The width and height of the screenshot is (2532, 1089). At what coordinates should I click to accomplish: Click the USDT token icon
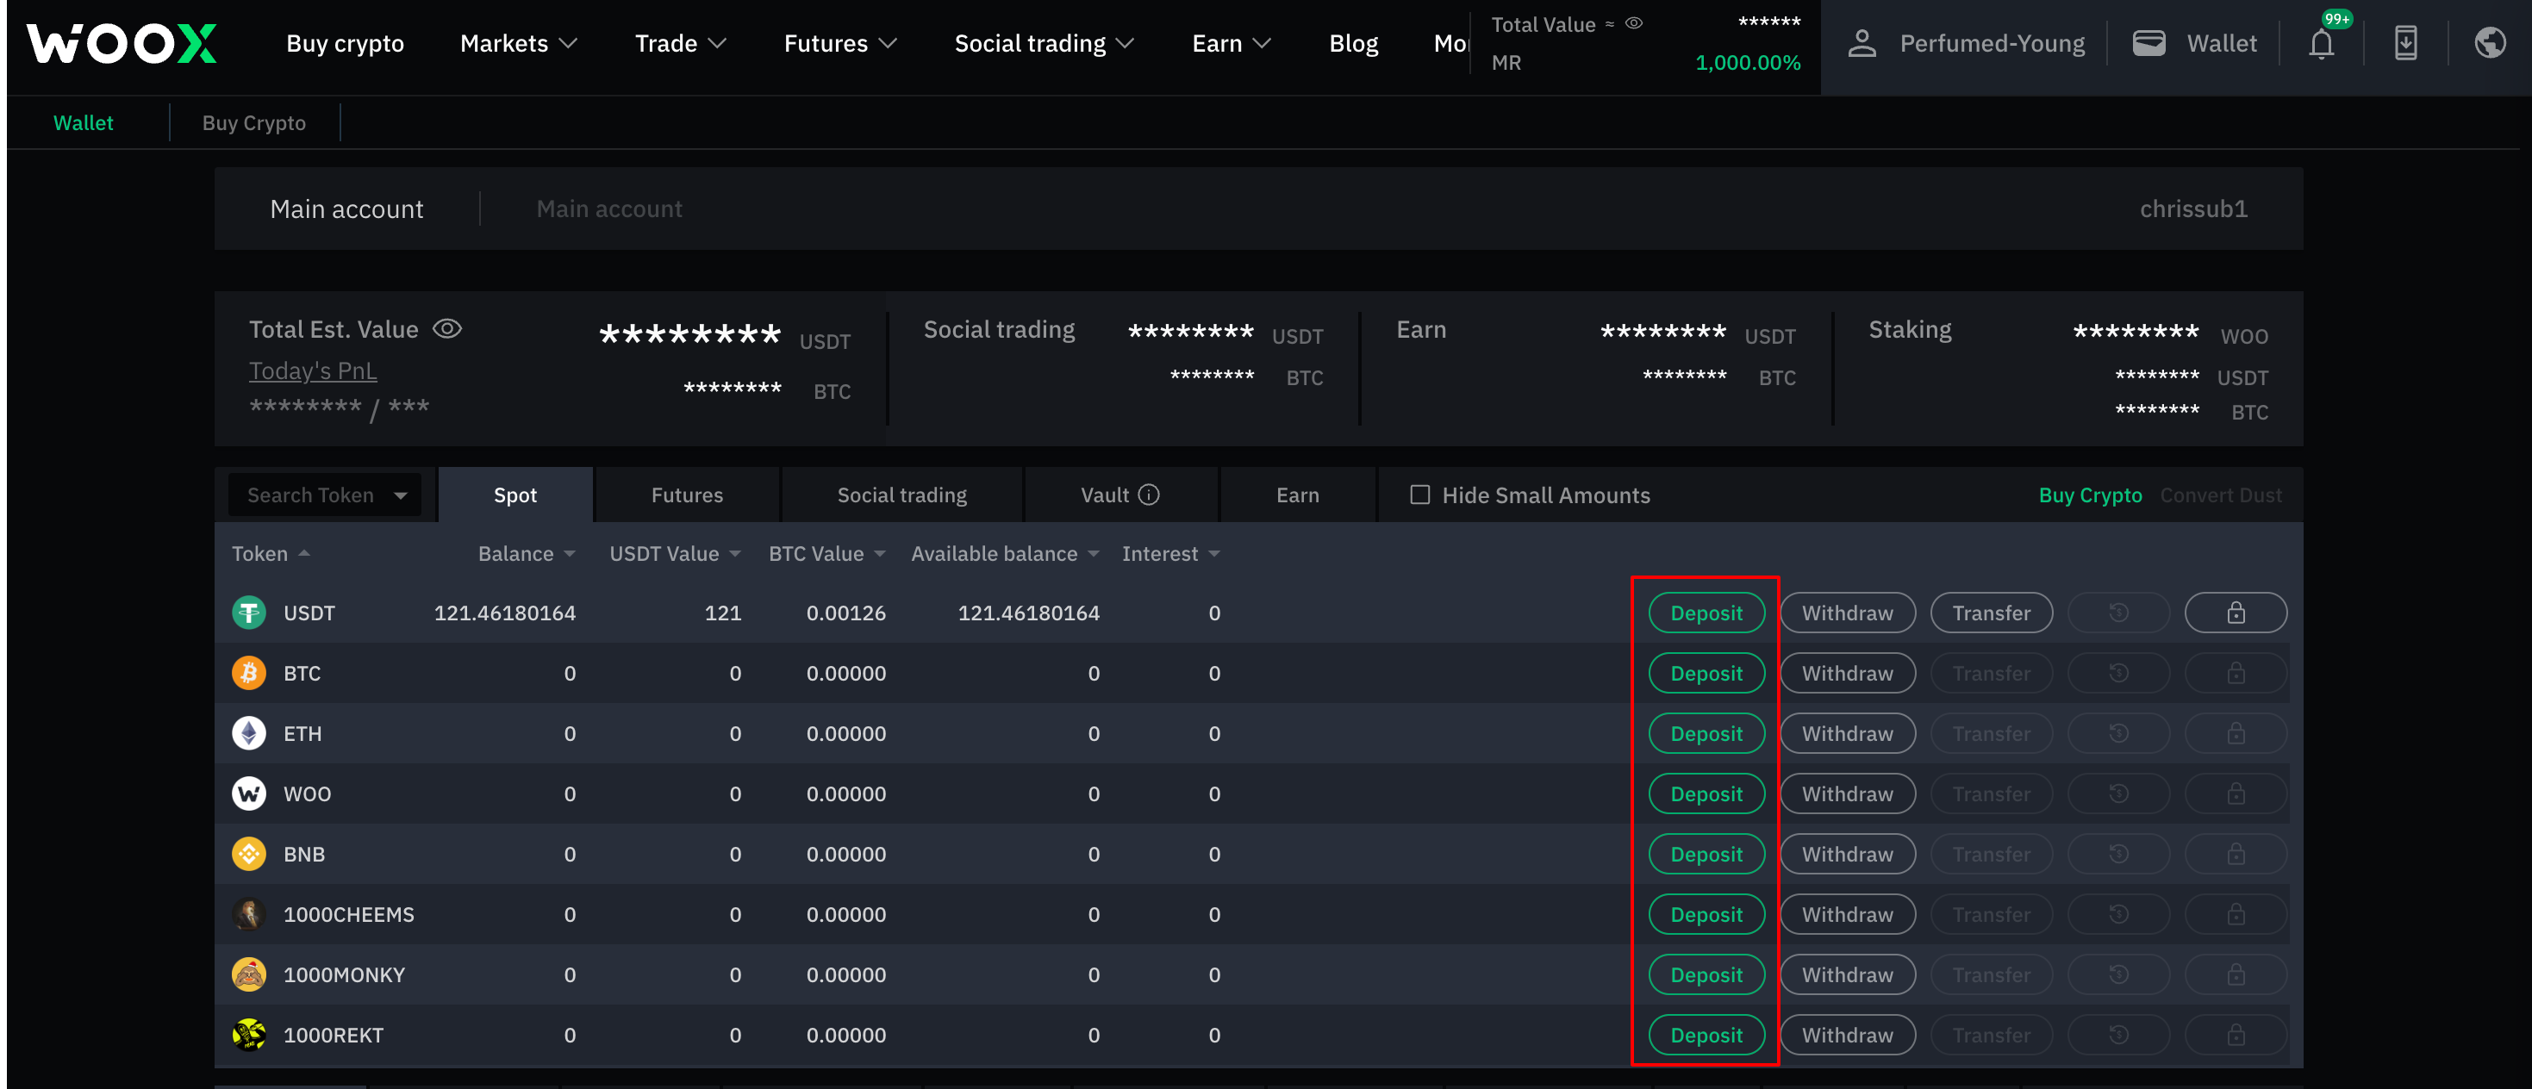(249, 613)
